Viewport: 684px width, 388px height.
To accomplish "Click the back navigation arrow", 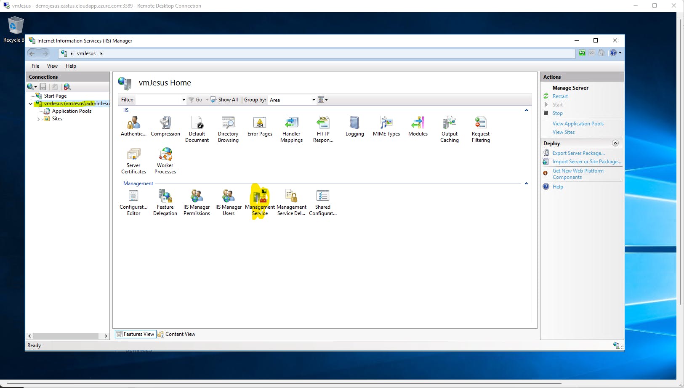I will pyautogui.click(x=32, y=53).
